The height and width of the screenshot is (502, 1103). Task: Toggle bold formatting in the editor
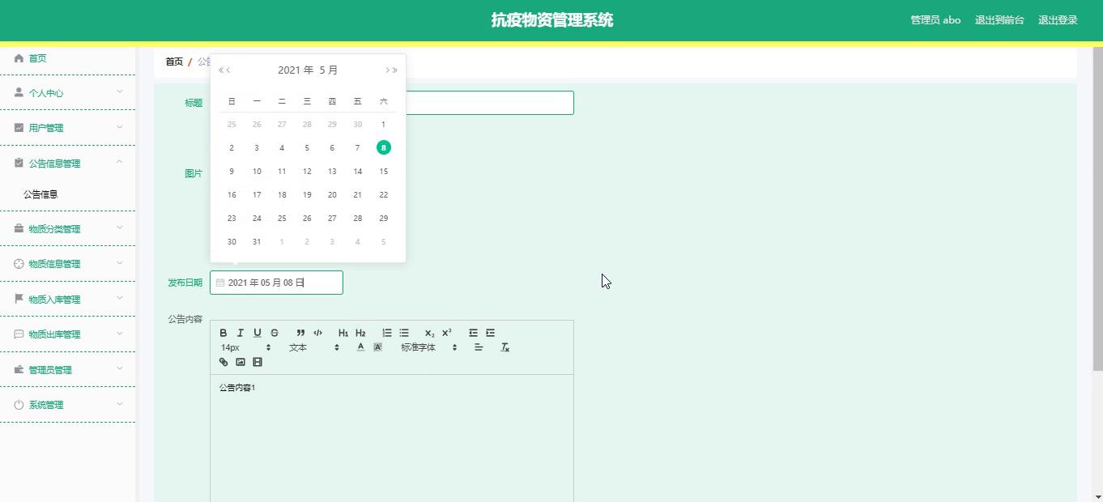[x=224, y=333]
